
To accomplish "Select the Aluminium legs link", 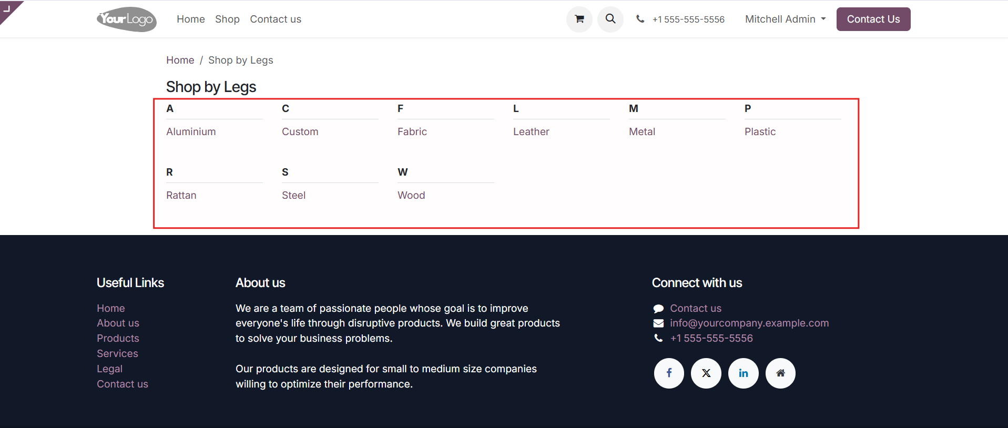I will (x=191, y=131).
